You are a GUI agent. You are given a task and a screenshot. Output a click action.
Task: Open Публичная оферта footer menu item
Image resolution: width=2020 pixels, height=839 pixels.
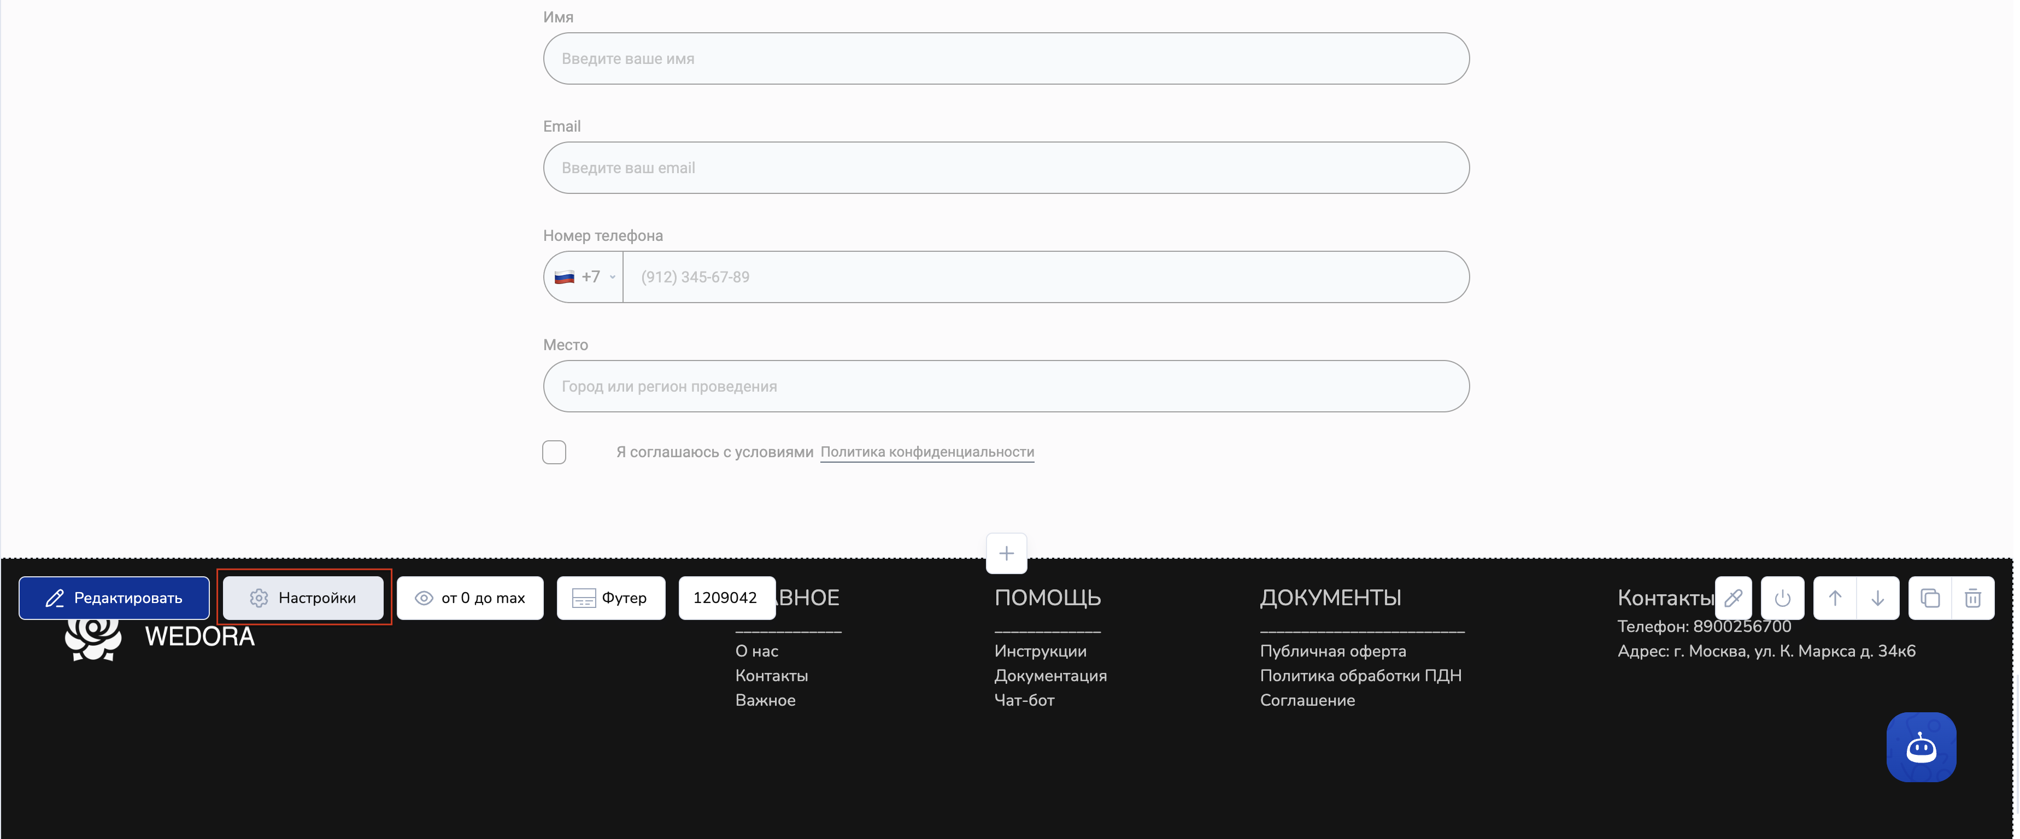(x=1332, y=651)
